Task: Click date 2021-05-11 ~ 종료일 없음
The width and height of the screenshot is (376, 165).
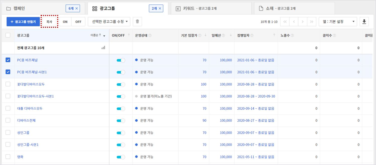Action: tap(256, 157)
